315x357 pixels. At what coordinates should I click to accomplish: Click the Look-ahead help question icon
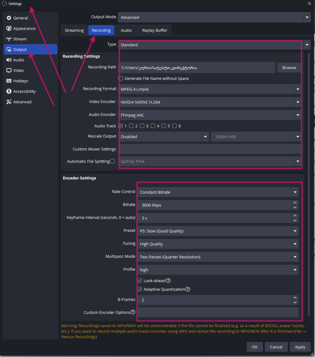coord(168,281)
